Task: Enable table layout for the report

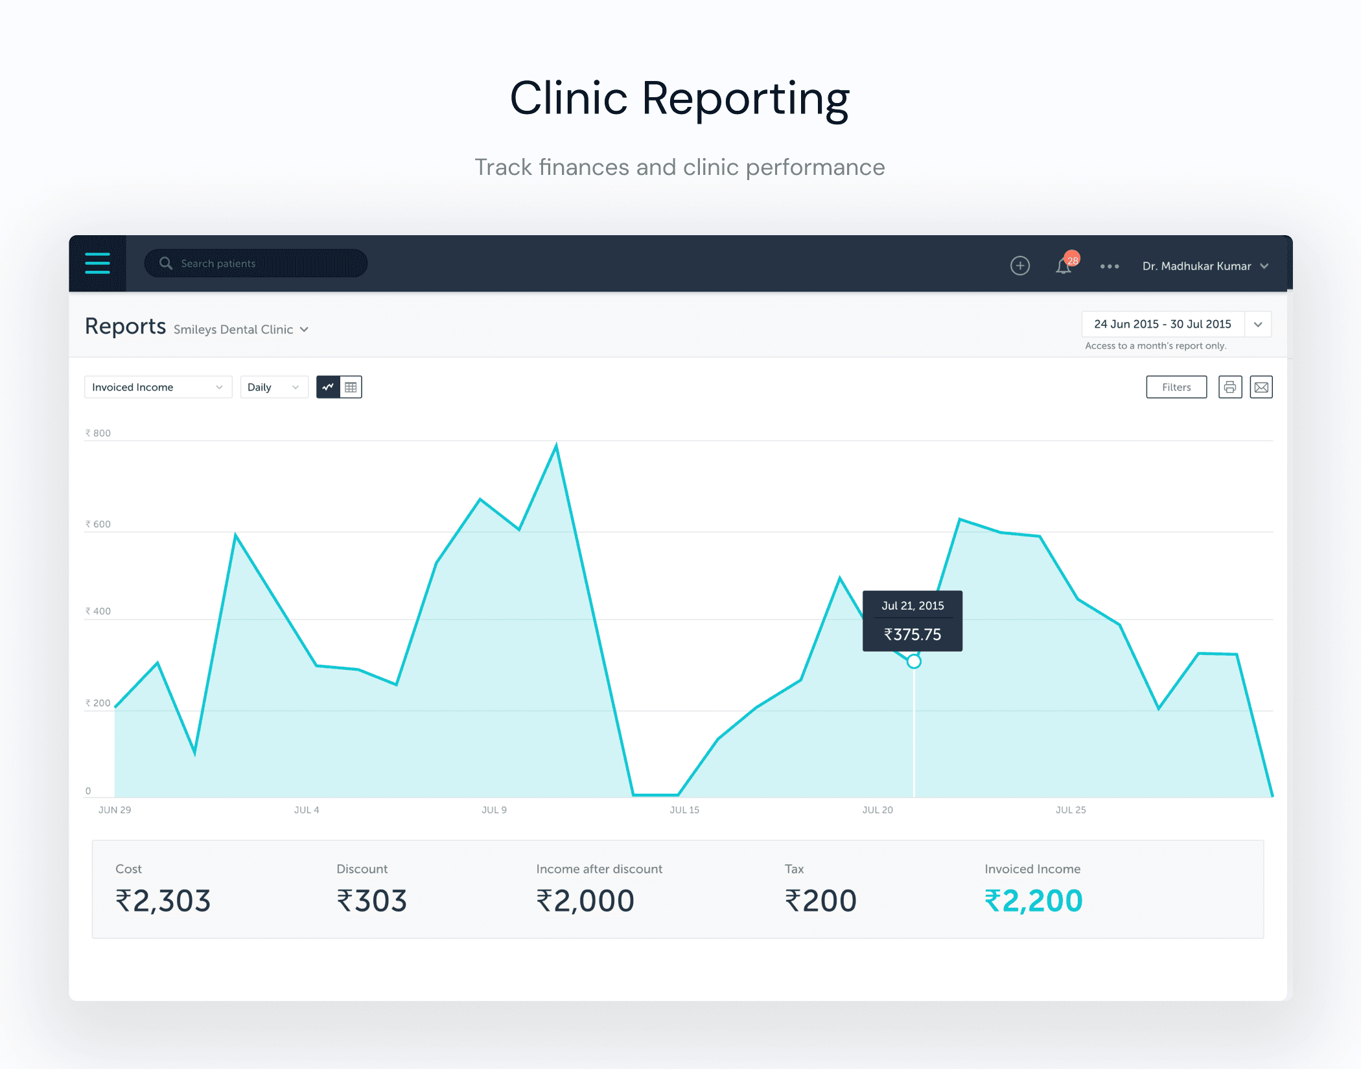Action: coord(351,387)
